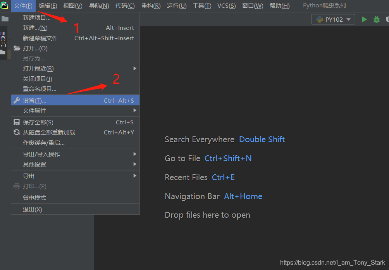Choose 作废缓存/重启... menu entry
389x270 pixels.
click(x=76, y=143)
